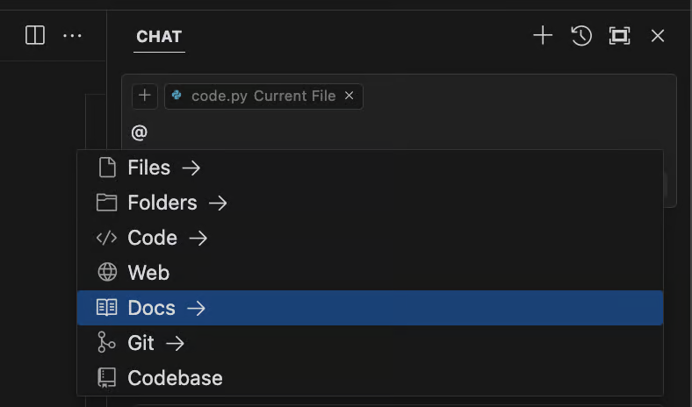The width and height of the screenshot is (692, 407).
Task: Click the Git branch icon
Action: pyautogui.click(x=106, y=343)
